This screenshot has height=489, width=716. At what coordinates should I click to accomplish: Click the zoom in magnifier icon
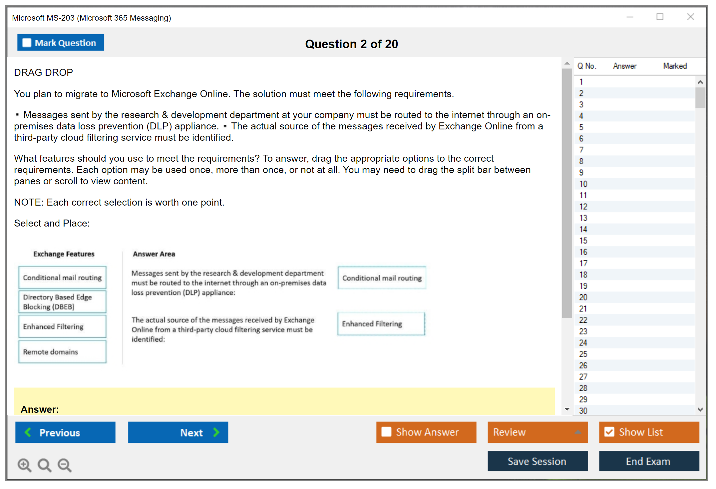(x=24, y=465)
